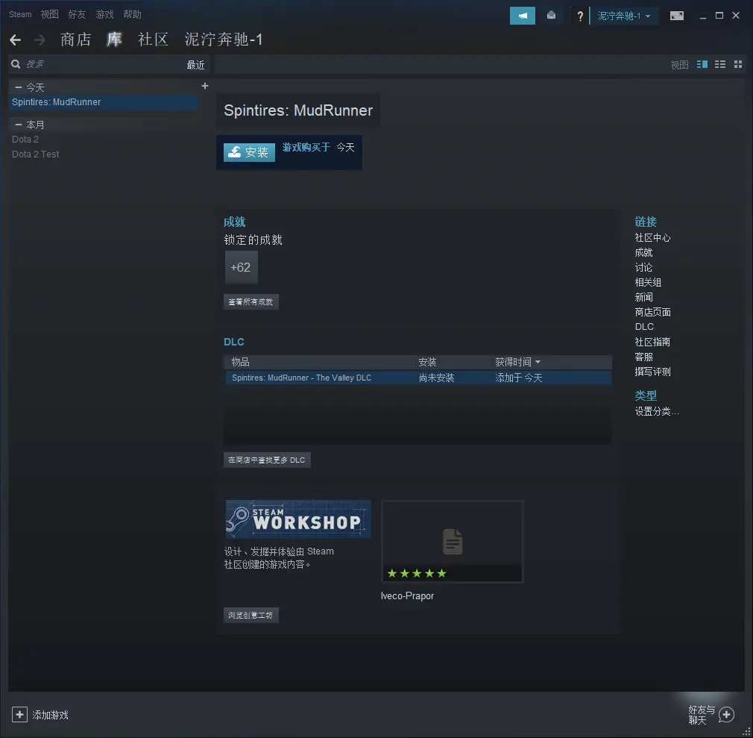The width and height of the screenshot is (753, 738).
Task: Open the 最近 sort filter dropdown
Action: (x=195, y=65)
